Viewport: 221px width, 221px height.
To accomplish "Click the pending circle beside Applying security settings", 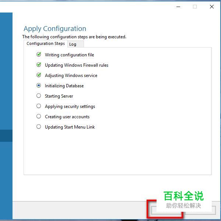I will [39, 106].
